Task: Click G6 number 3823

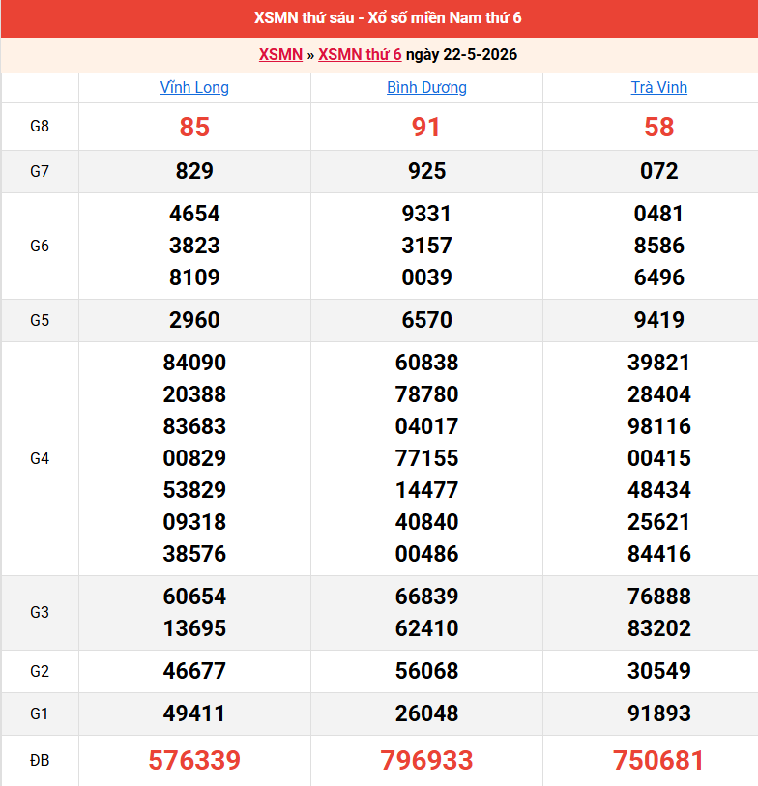Action: [x=194, y=246]
